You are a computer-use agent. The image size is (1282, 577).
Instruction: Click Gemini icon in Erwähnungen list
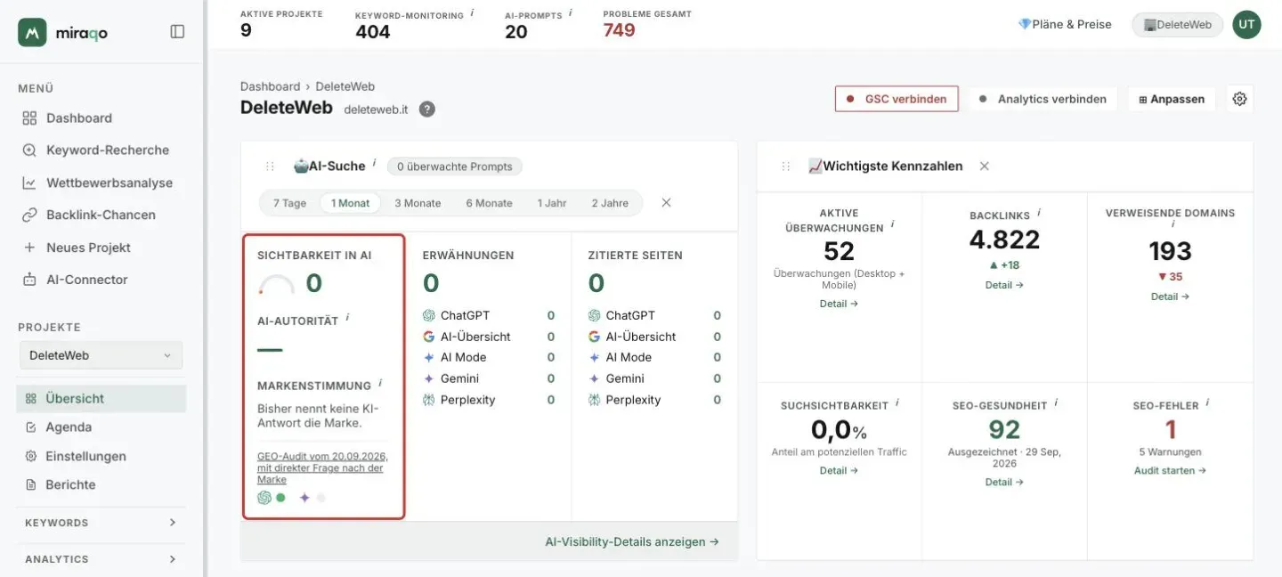[429, 378]
